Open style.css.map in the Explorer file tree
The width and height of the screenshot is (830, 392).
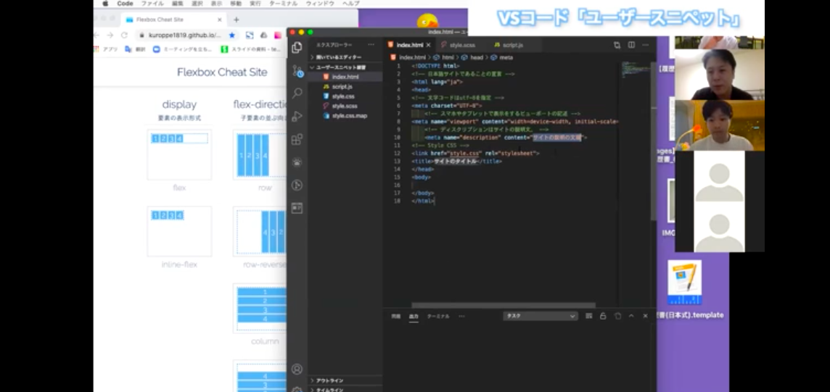345,116
